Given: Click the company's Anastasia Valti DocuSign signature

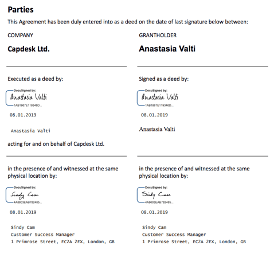Looking at the screenshot, I should point(29,97).
